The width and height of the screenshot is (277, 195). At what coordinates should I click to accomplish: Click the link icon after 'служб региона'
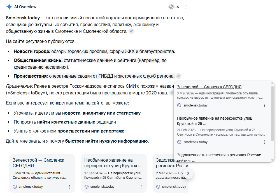179,76
